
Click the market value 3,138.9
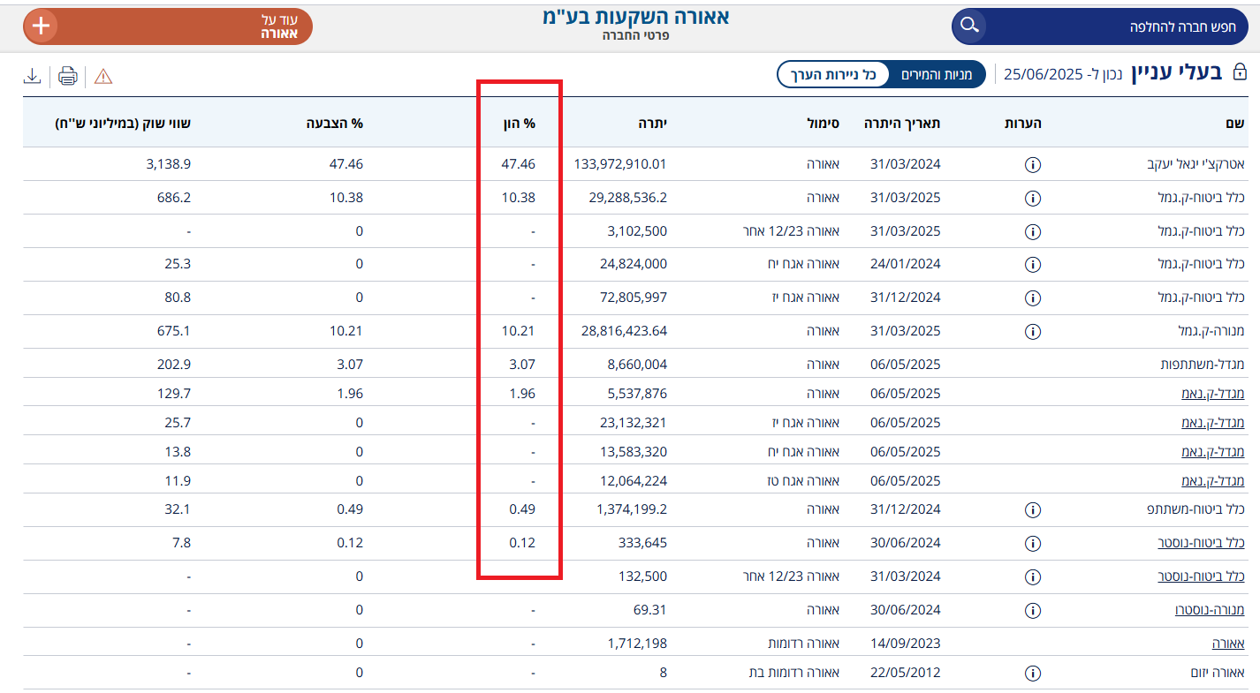(x=169, y=164)
